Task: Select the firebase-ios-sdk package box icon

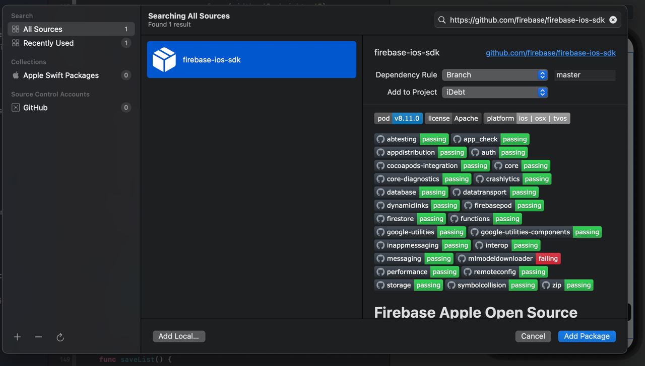Action: coord(164,60)
